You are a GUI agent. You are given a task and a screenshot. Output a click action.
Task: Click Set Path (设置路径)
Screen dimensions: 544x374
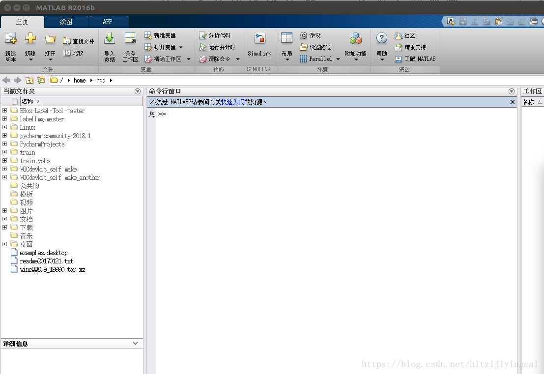(x=315, y=47)
